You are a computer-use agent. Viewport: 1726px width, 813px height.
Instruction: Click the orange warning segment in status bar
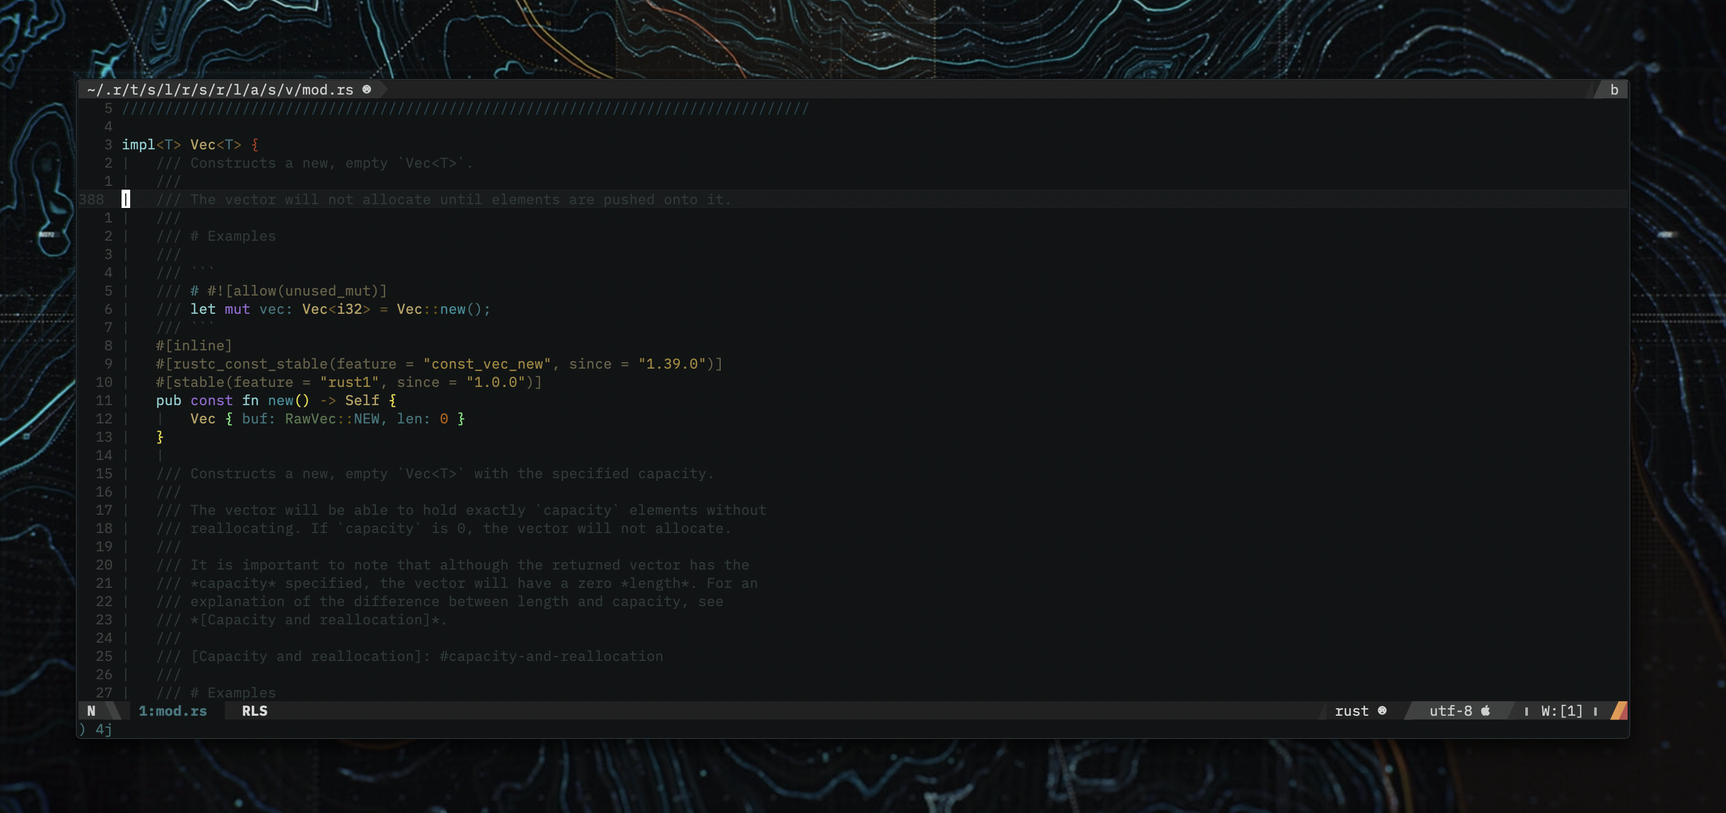pyautogui.click(x=1619, y=710)
